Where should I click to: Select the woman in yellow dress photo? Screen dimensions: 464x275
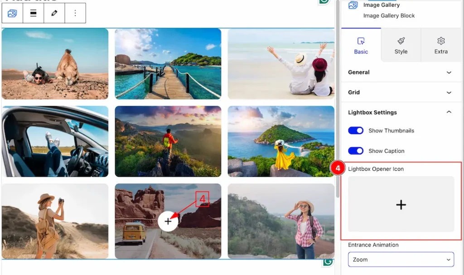(281, 141)
